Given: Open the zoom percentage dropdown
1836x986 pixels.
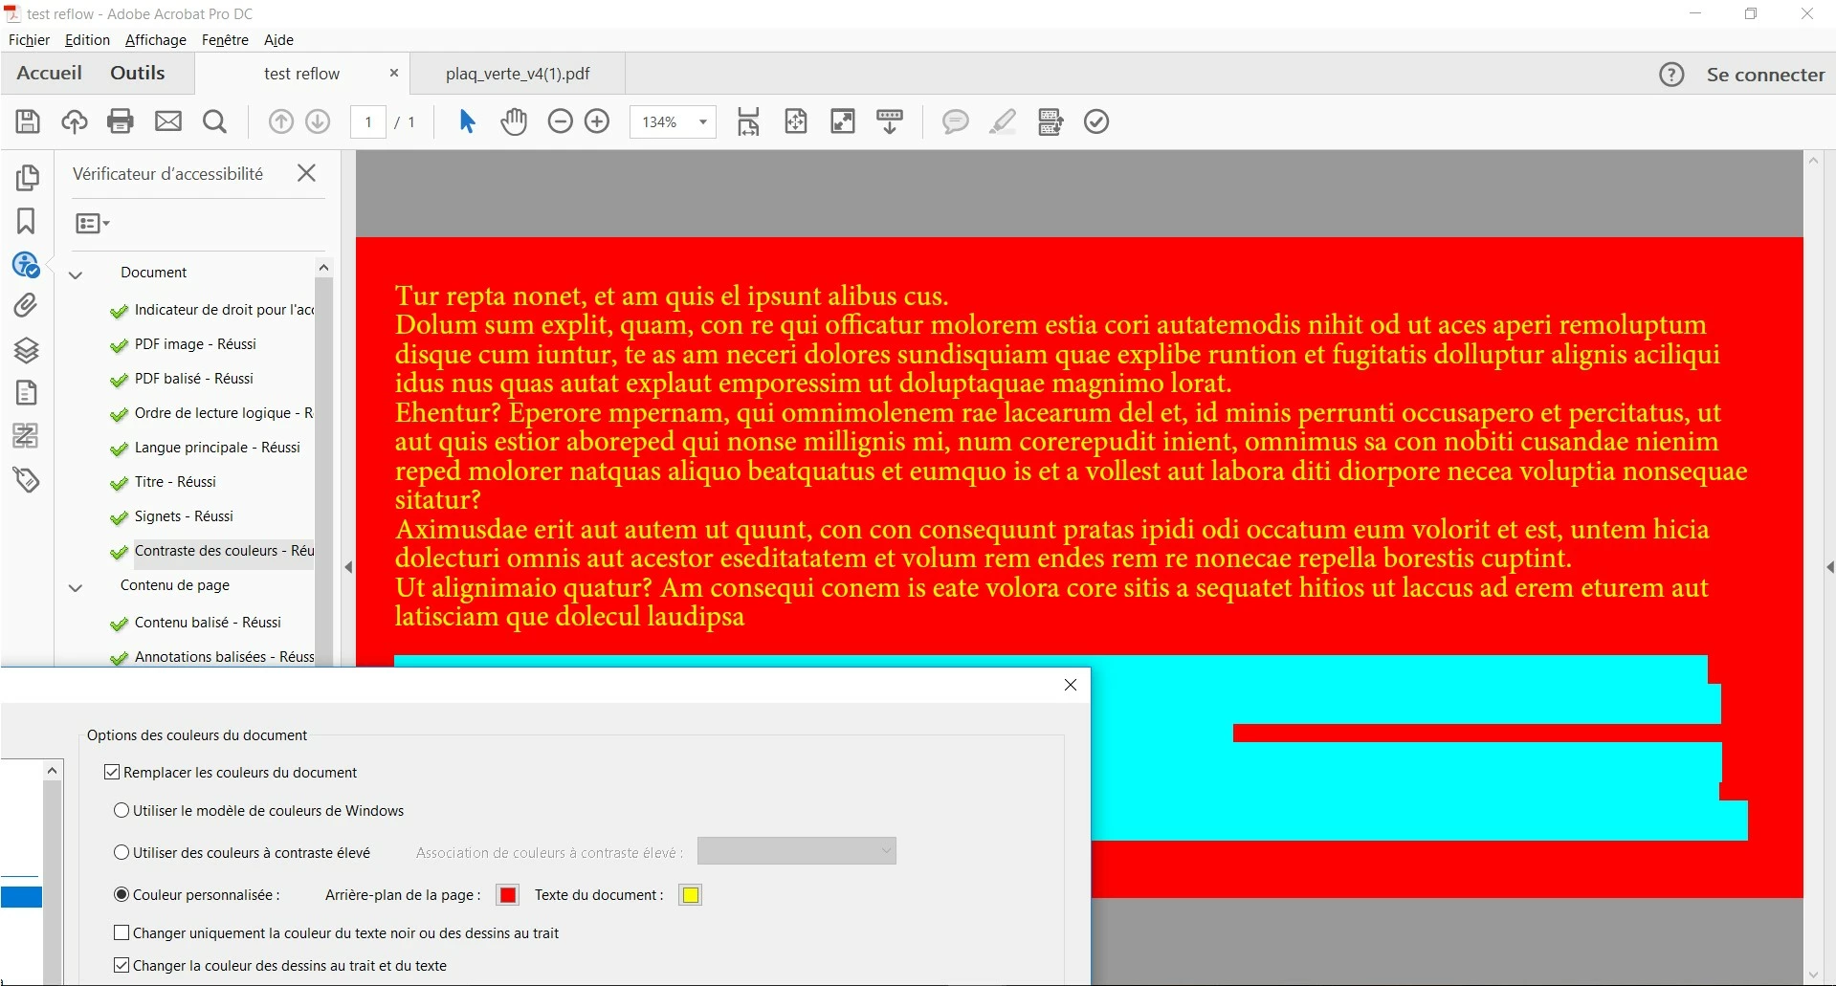Looking at the screenshot, I should tap(703, 121).
